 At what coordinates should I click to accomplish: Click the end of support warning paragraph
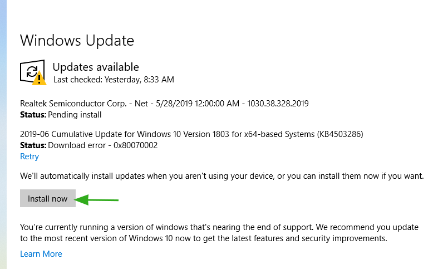(219, 233)
